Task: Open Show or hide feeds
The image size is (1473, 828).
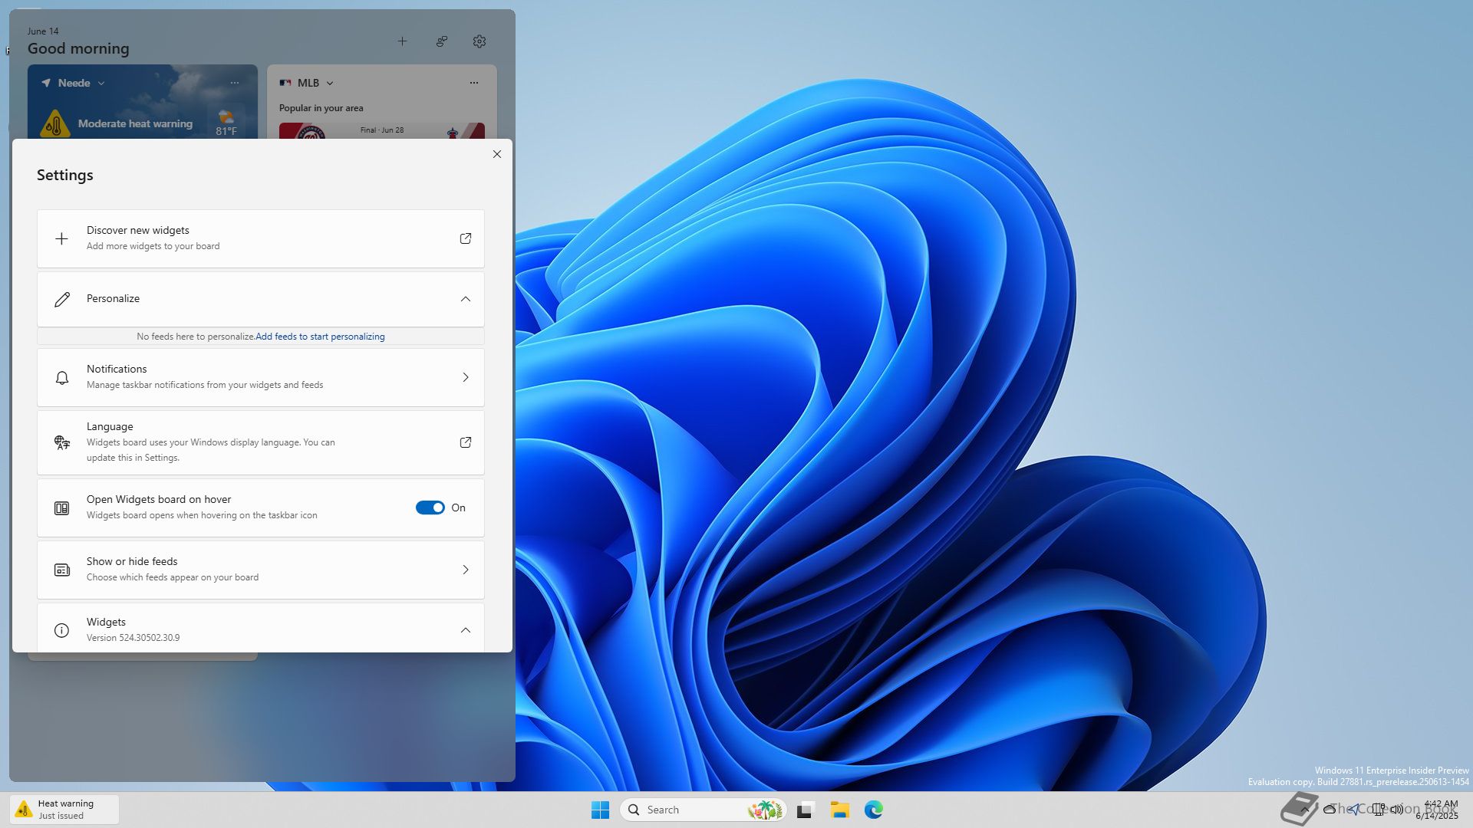Action: click(261, 570)
